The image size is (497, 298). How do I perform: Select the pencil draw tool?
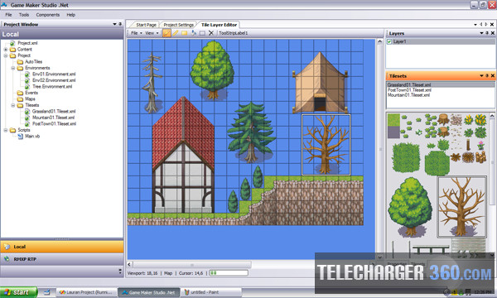166,33
